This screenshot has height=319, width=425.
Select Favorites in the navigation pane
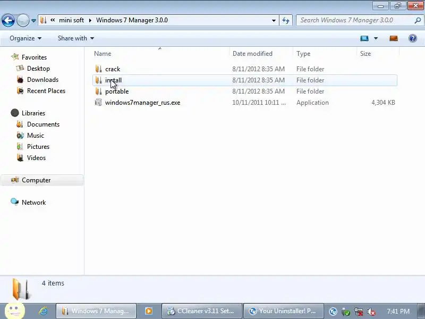(34, 57)
